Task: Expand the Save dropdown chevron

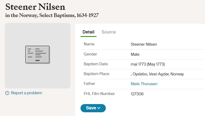Action: [99, 108]
